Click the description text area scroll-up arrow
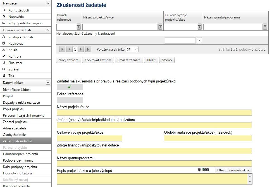Image resolution: width=272 pixels, height=187 pixels. pos(250,176)
